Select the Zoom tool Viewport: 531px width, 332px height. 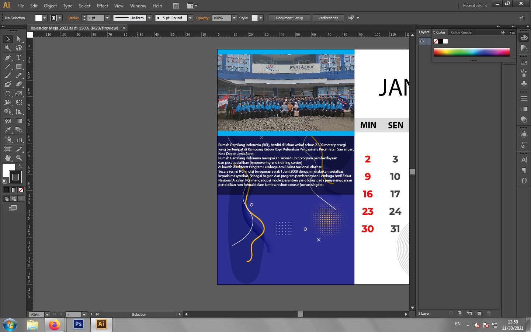pos(19,158)
